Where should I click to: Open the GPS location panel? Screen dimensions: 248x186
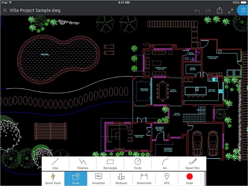[167, 179]
